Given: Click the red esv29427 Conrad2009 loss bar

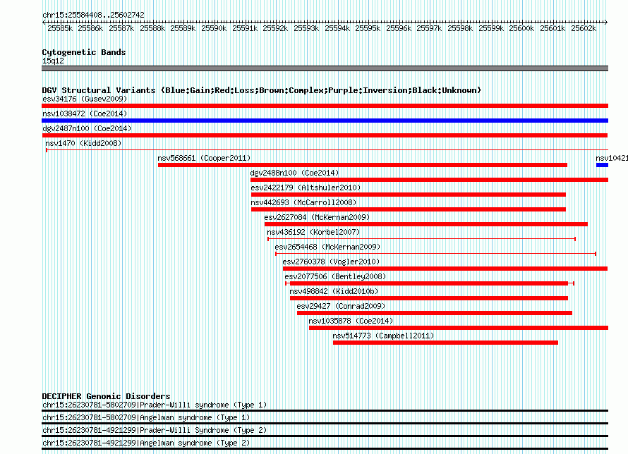Looking at the screenshot, I should point(435,313).
